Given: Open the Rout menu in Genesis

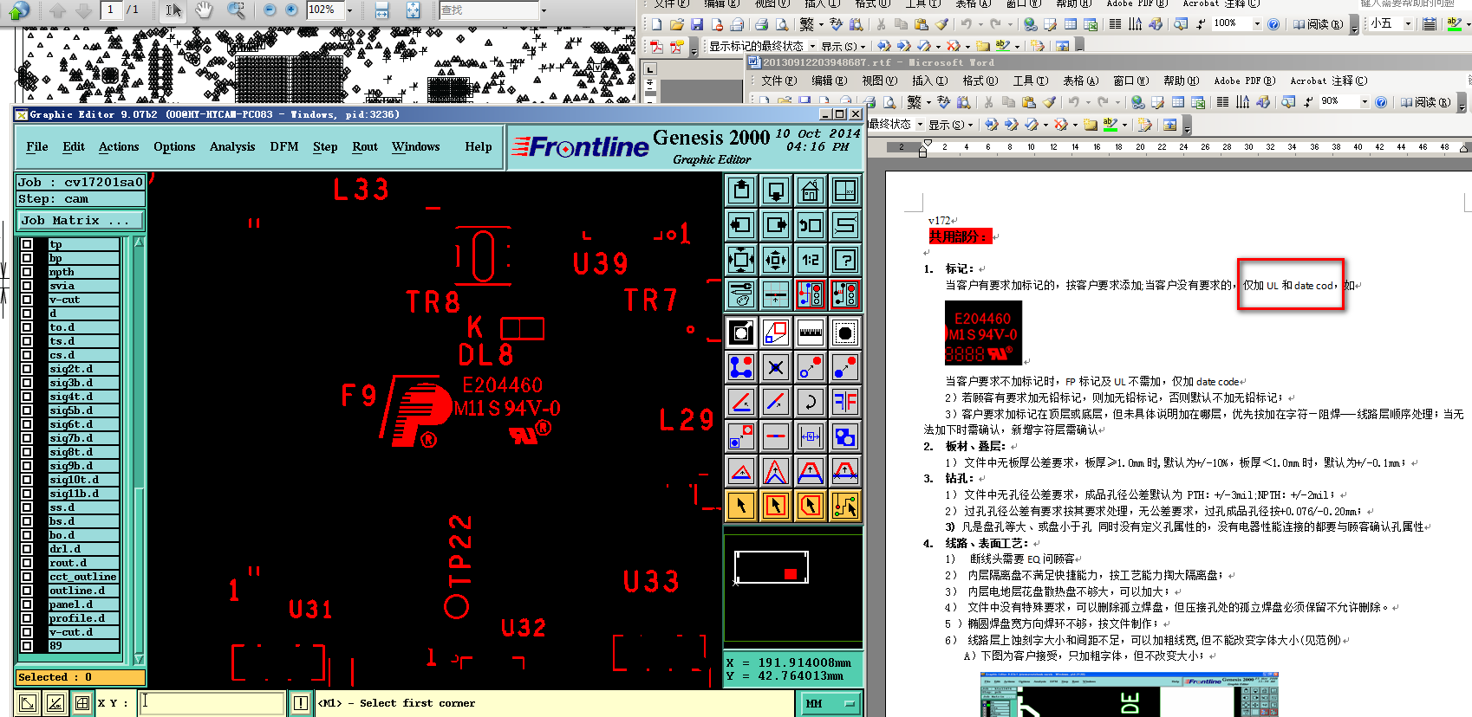Looking at the screenshot, I should click(365, 146).
